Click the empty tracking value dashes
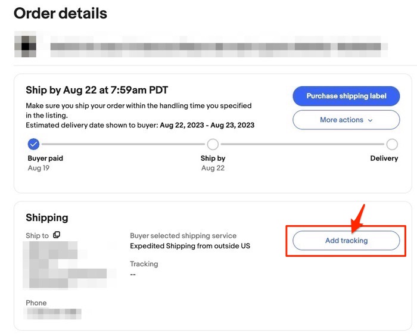Screen dimensions: 417x336 click(133, 274)
